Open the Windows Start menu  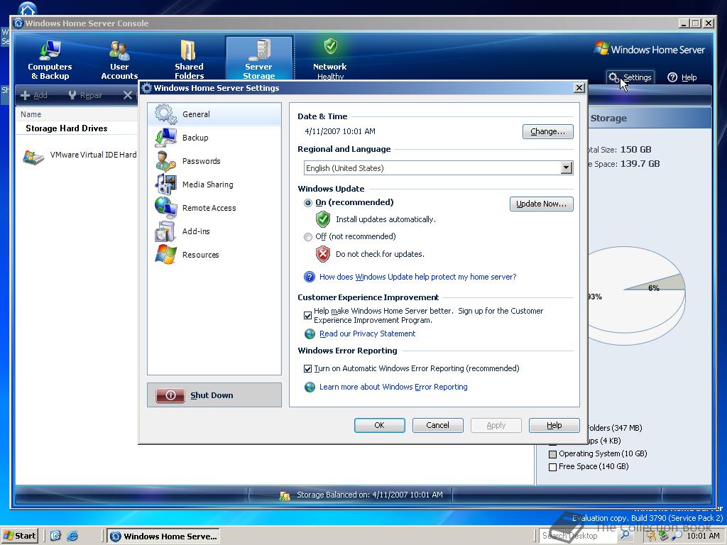tap(19, 536)
